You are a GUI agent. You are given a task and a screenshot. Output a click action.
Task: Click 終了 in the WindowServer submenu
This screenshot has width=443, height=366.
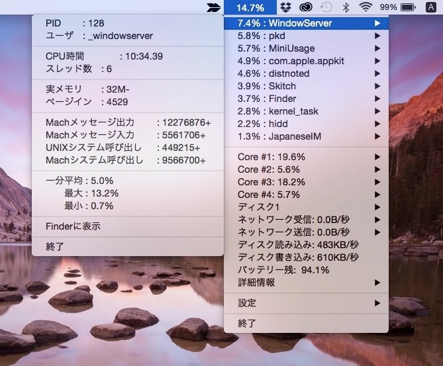click(x=128, y=247)
